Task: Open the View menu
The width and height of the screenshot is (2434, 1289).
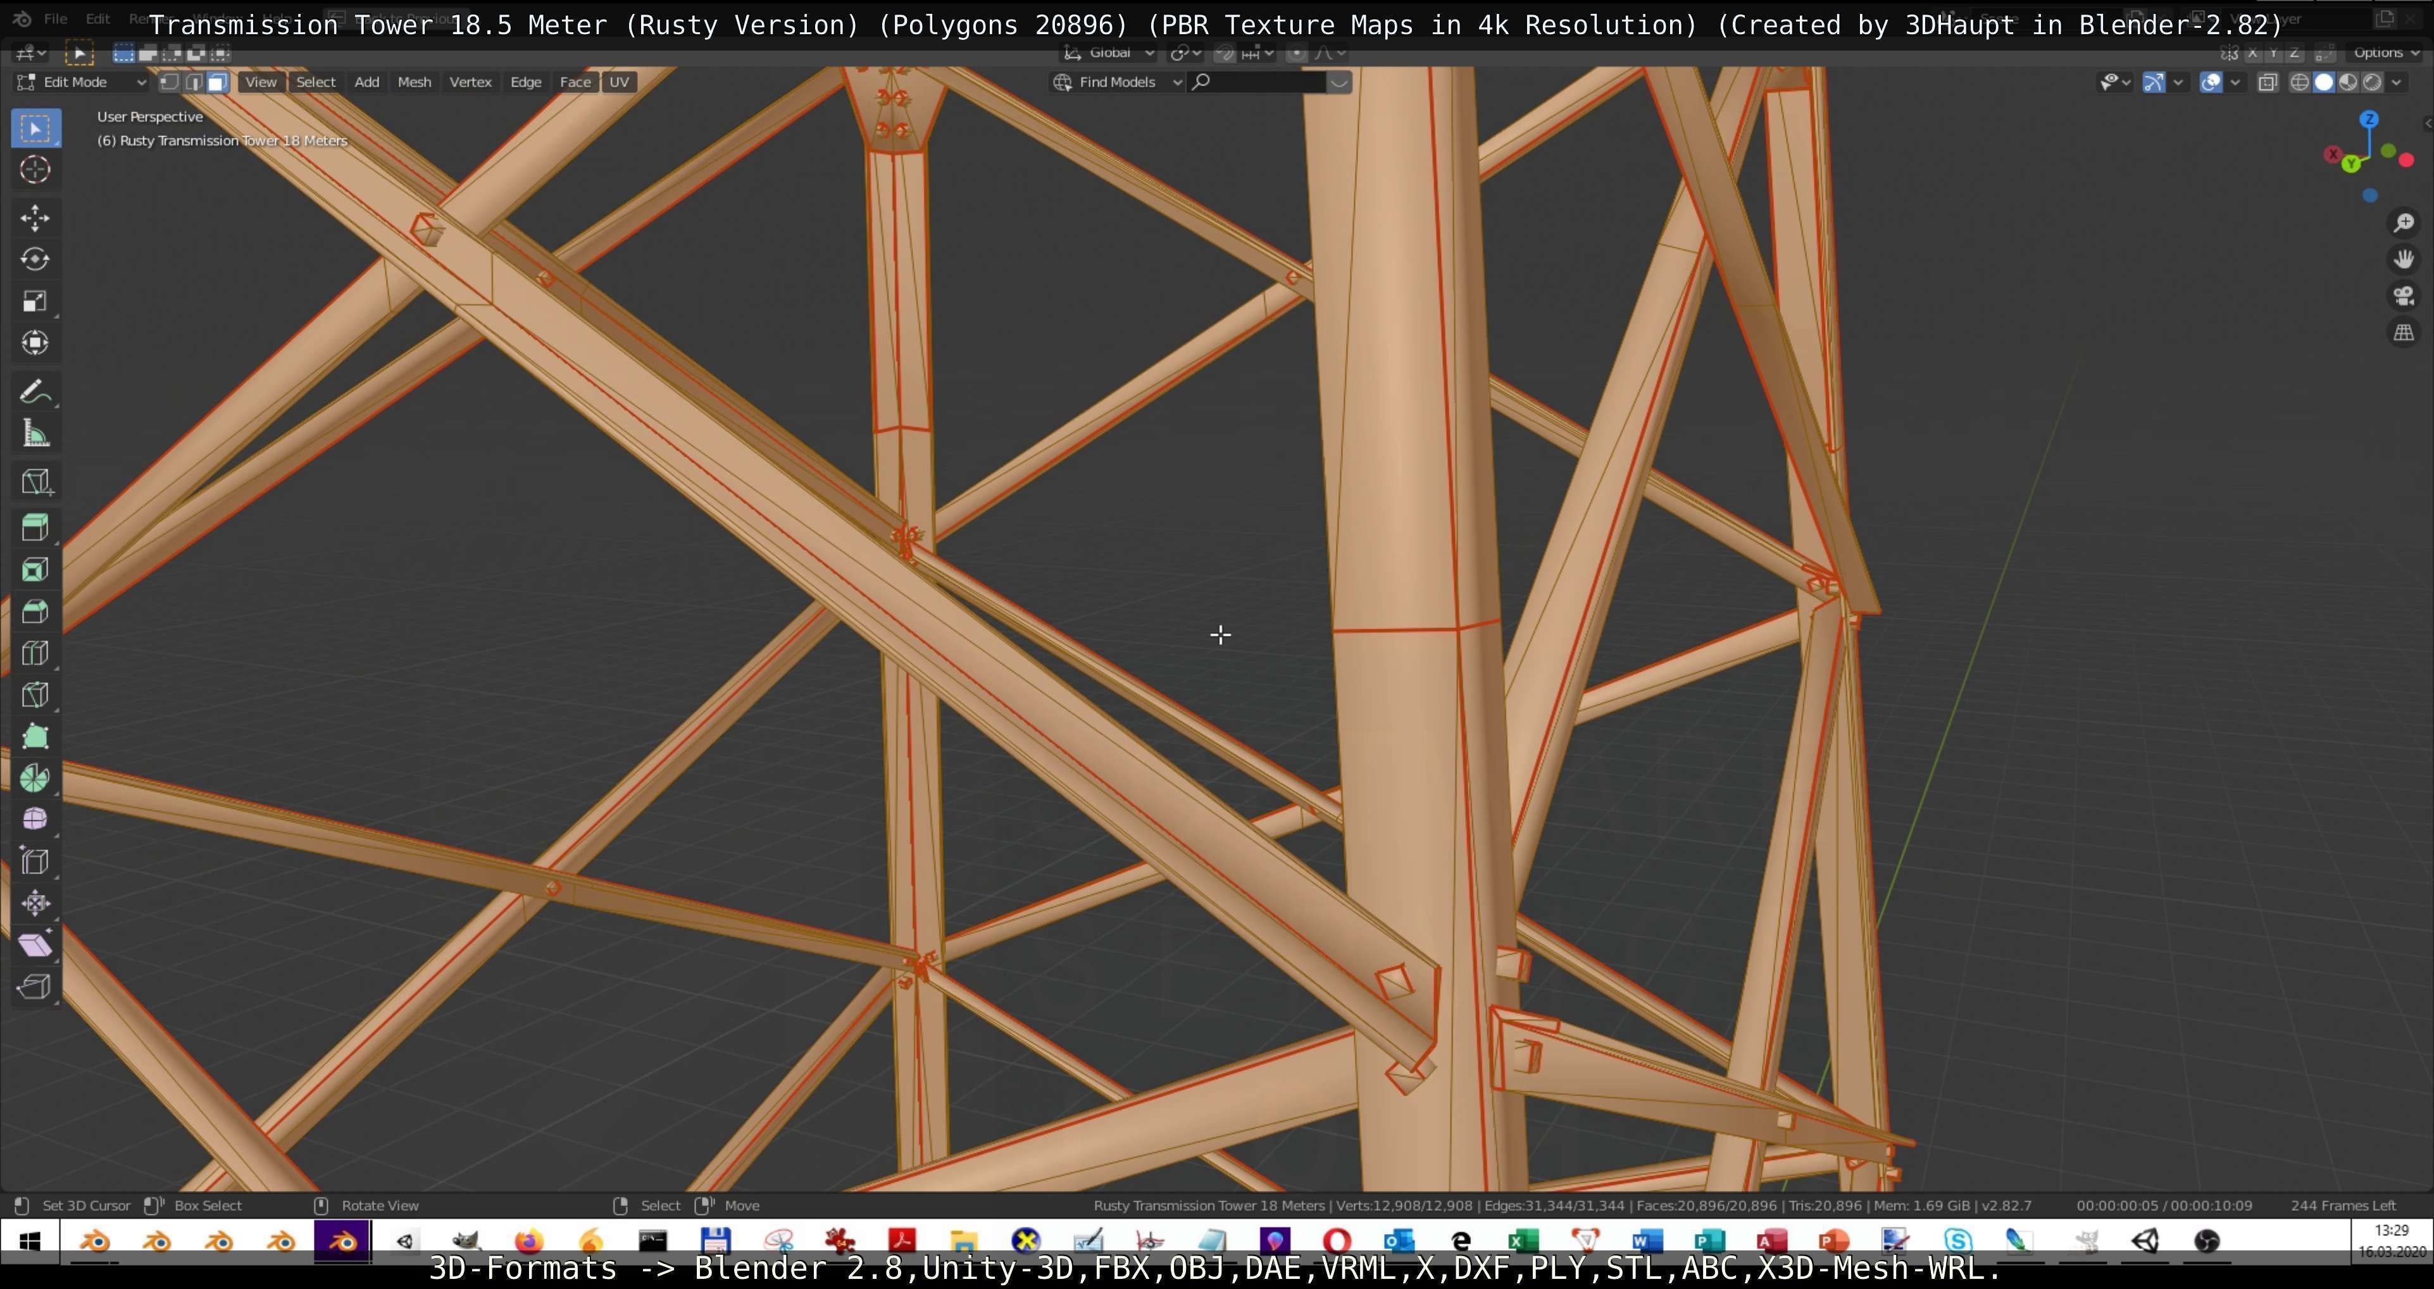Action: [x=261, y=82]
